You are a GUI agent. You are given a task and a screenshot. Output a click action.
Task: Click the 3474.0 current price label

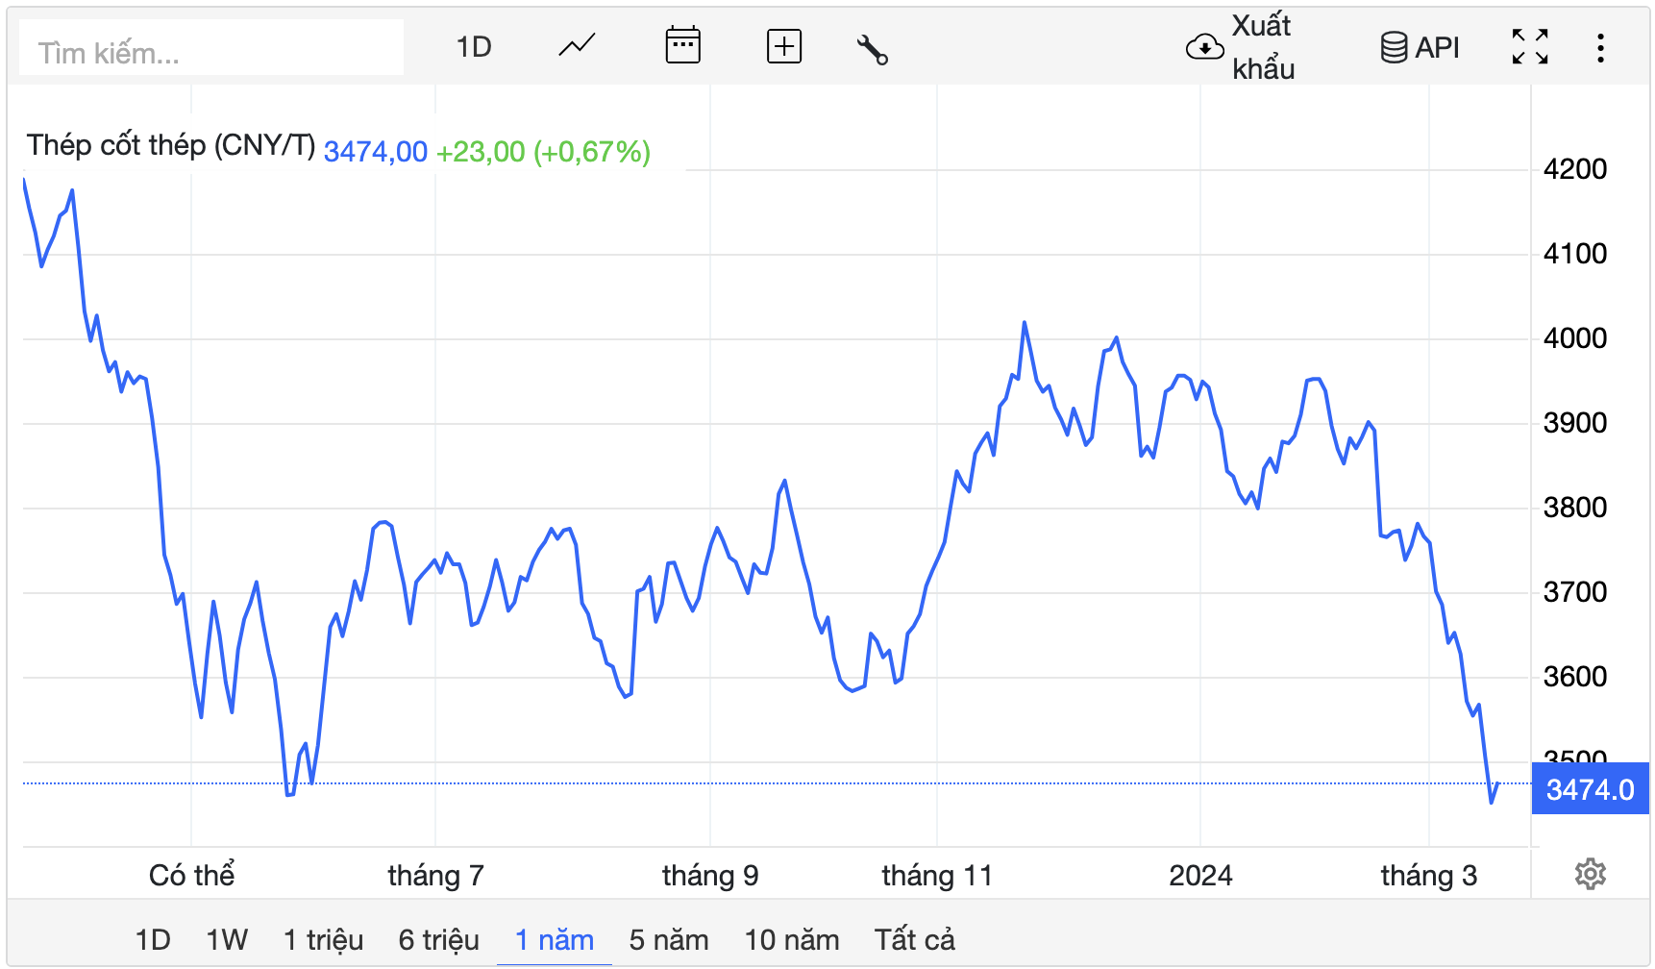(x=1590, y=789)
